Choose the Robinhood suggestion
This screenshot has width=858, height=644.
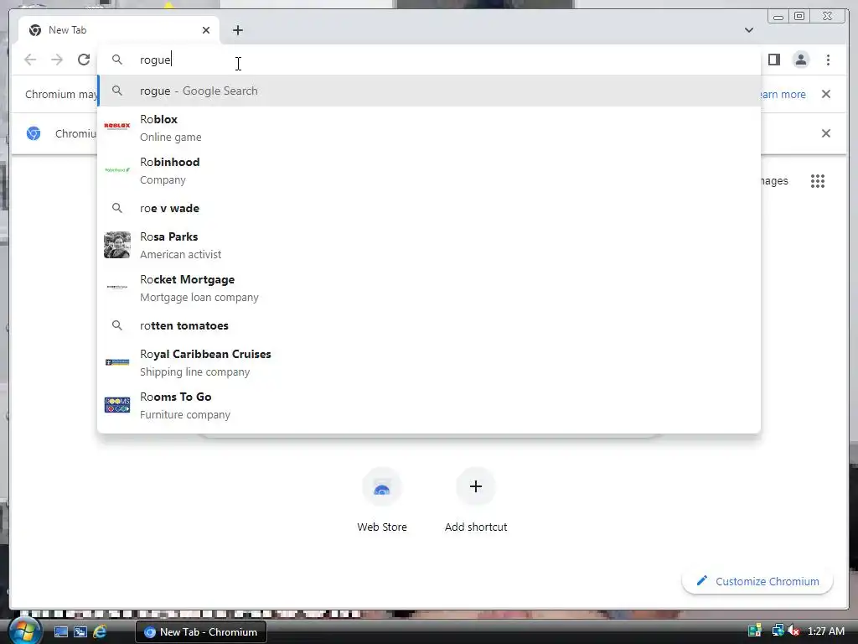[x=429, y=170]
